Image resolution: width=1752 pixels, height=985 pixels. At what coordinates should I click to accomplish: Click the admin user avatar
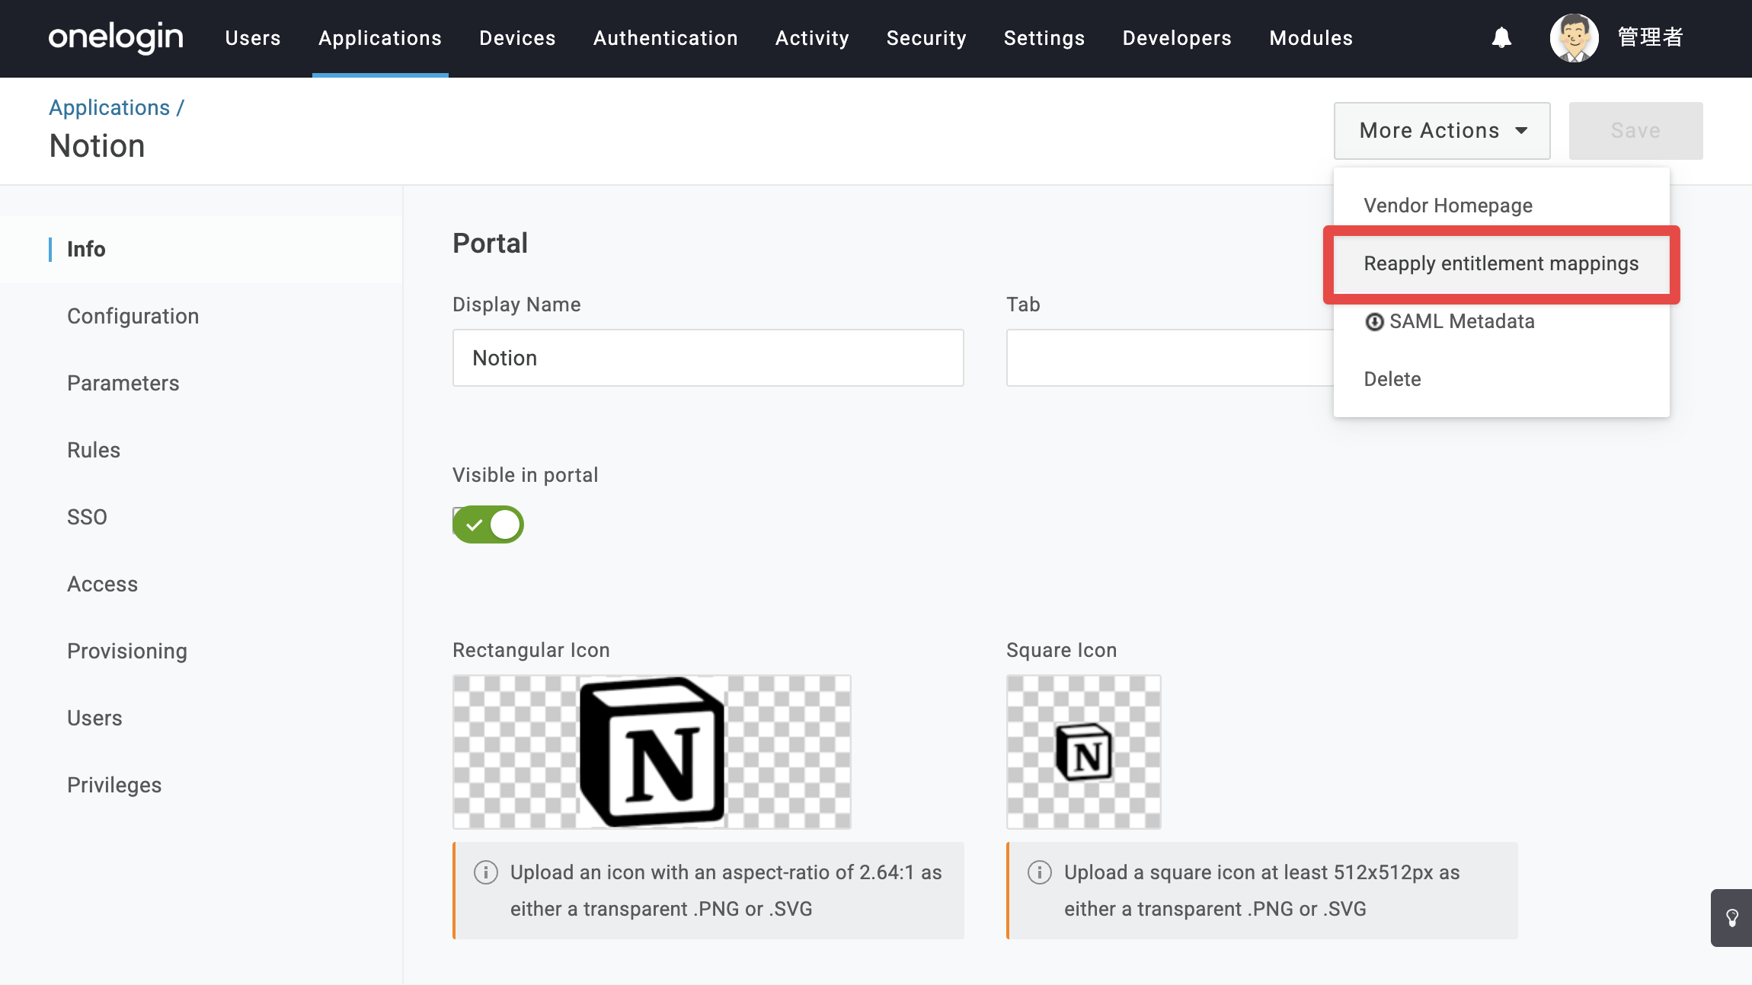(x=1574, y=37)
